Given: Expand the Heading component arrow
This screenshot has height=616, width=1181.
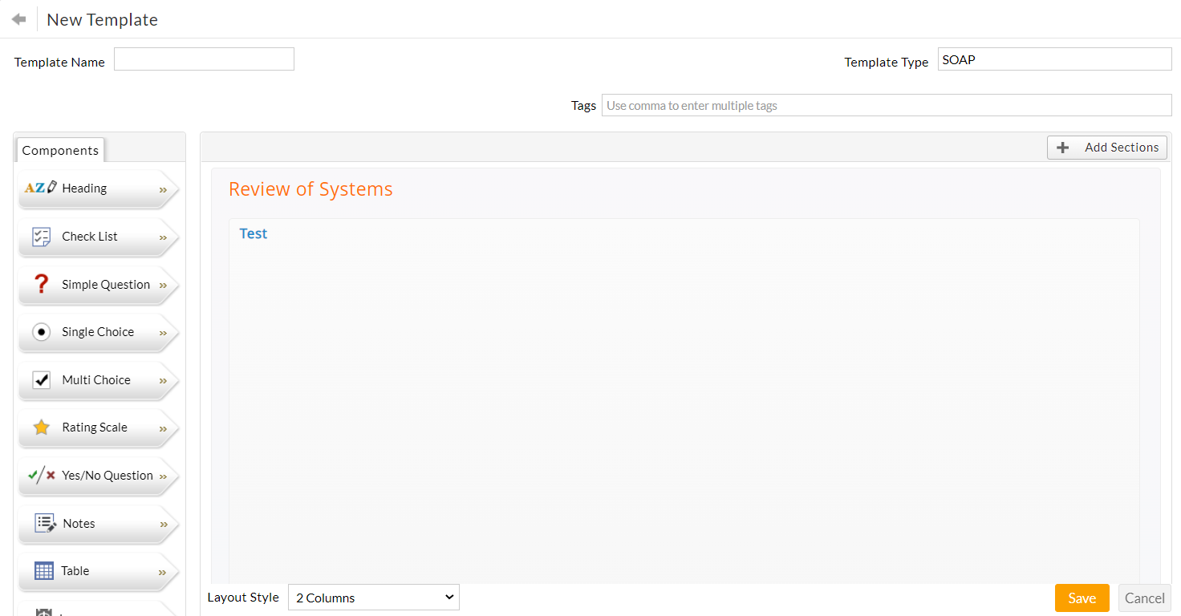Looking at the screenshot, I should click(163, 190).
